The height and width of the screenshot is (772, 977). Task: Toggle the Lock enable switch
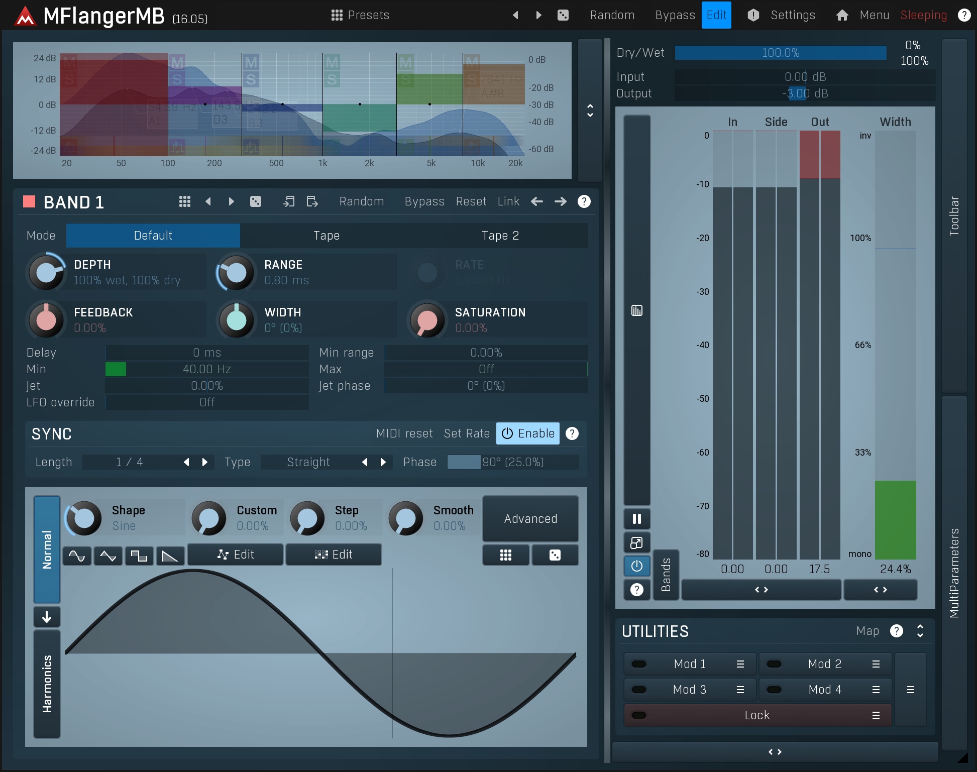click(x=639, y=715)
